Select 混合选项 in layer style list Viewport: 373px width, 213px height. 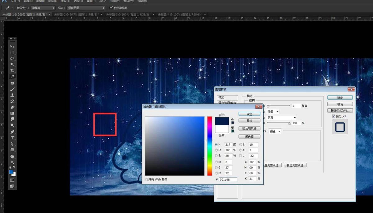point(227,102)
